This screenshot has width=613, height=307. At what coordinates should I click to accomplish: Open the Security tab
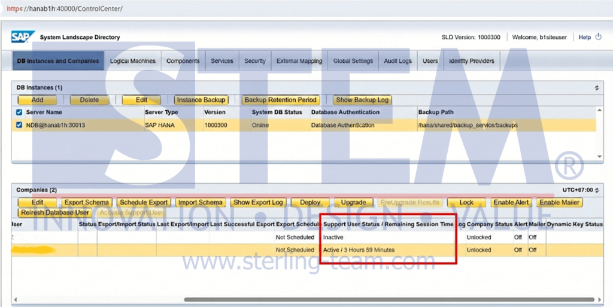coord(255,61)
